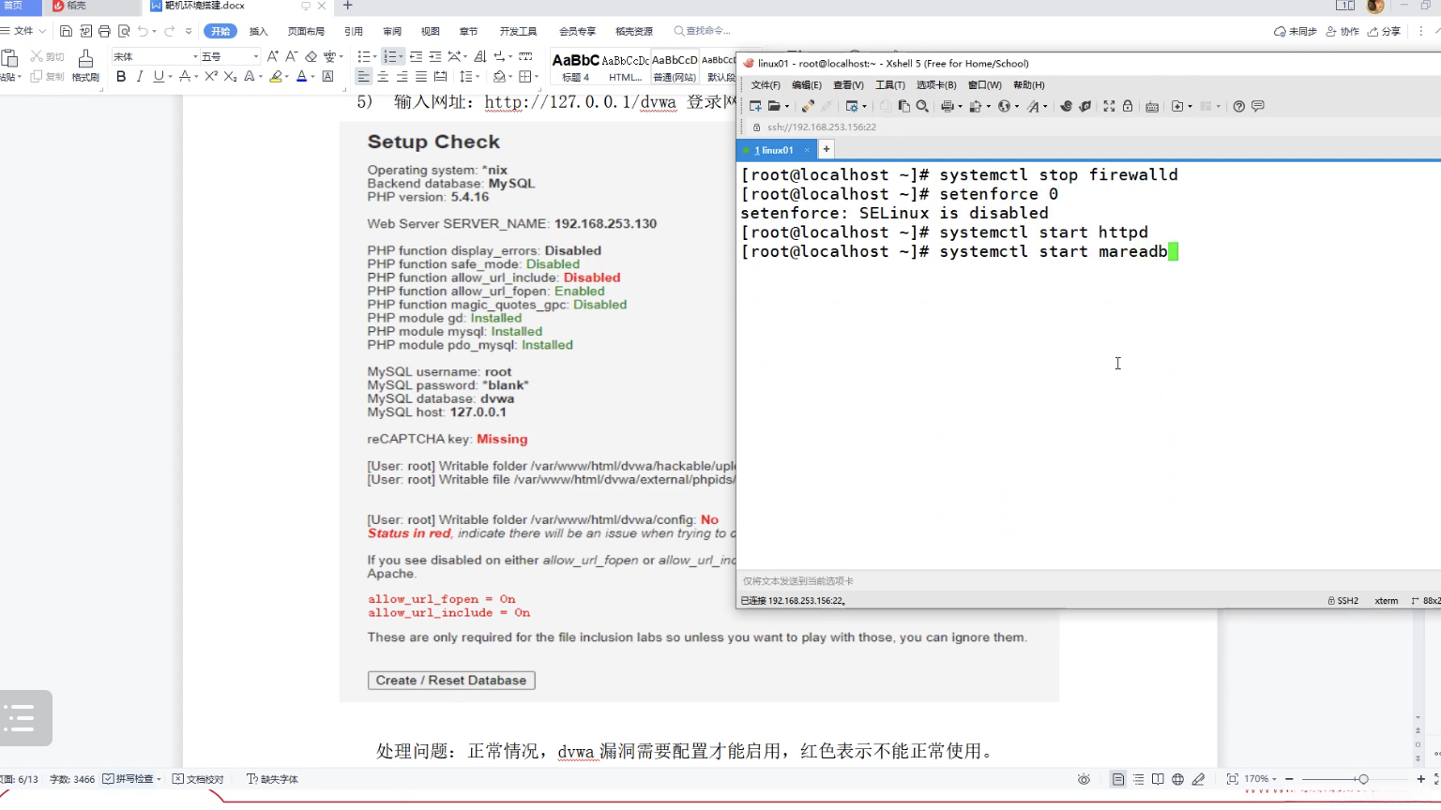Toggle bold formatting
Image resolution: width=1441 pixels, height=810 pixels.
(121, 77)
